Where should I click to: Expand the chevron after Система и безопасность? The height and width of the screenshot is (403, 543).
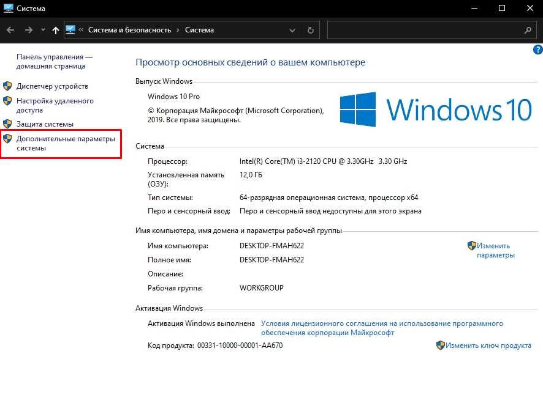[x=178, y=30]
